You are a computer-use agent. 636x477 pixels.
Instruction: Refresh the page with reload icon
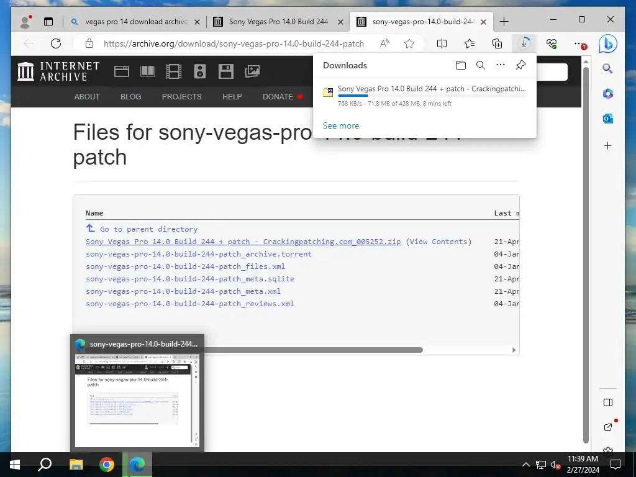[x=56, y=43]
